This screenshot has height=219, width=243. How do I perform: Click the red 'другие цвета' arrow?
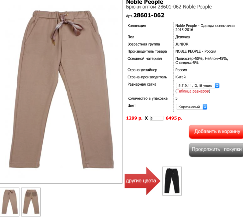[142, 181]
